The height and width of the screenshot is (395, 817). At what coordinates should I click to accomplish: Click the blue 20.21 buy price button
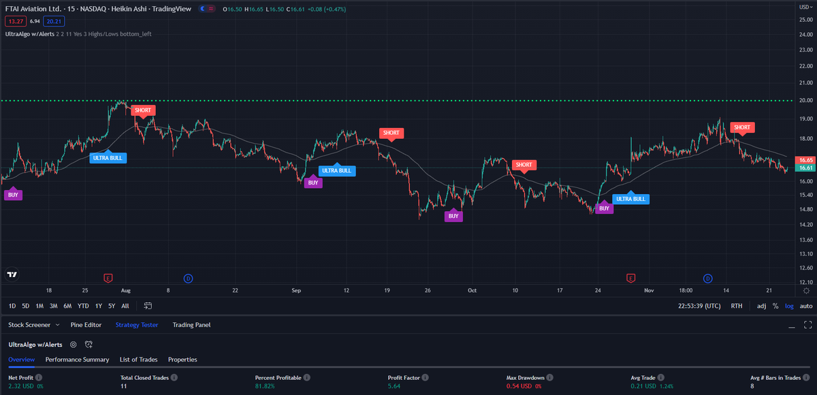(x=52, y=21)
